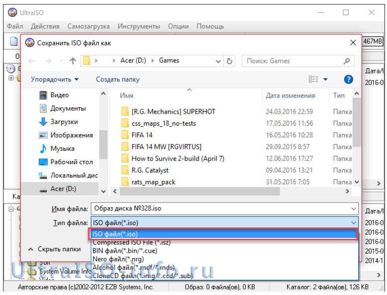This screenshot has height=295, width=387.
Task: Collapse tree node in UltraISO local pane
Action: click(11, 209)
